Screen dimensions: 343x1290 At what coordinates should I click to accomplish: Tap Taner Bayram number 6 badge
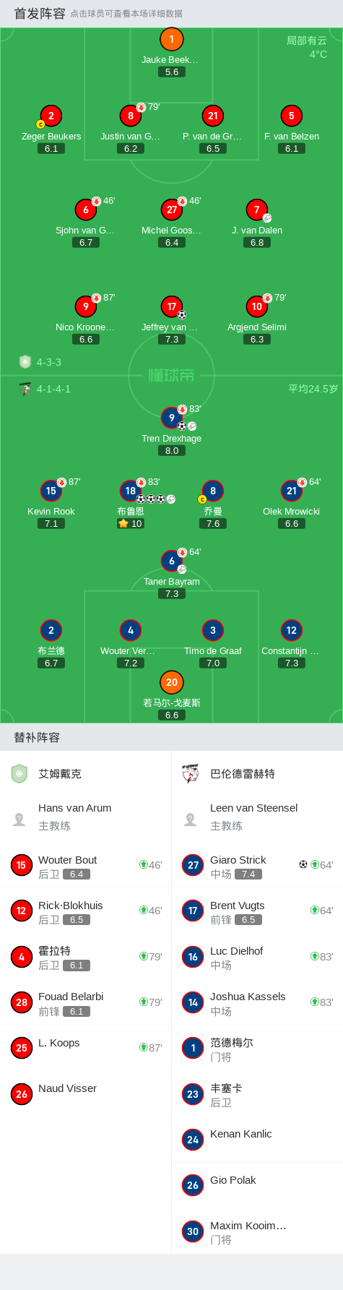[x=172, y=561]
